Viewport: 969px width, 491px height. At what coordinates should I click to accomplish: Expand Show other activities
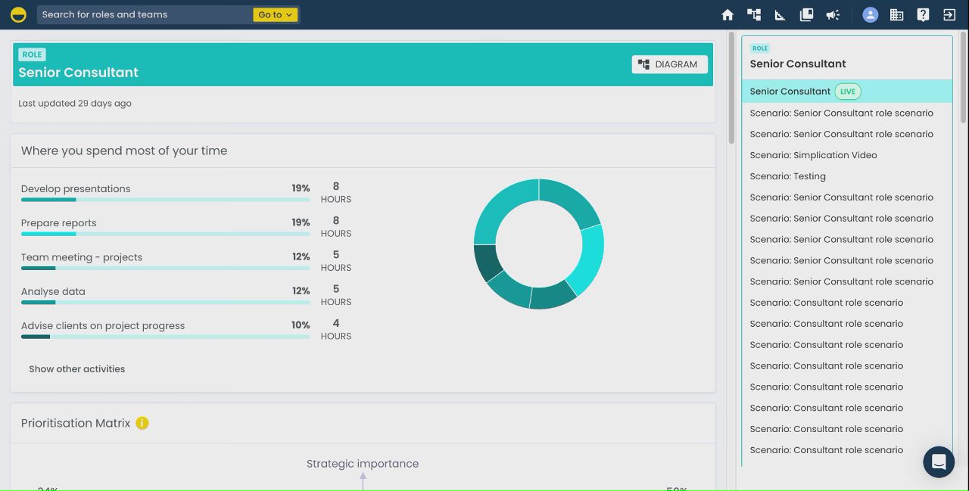point(77,369)
